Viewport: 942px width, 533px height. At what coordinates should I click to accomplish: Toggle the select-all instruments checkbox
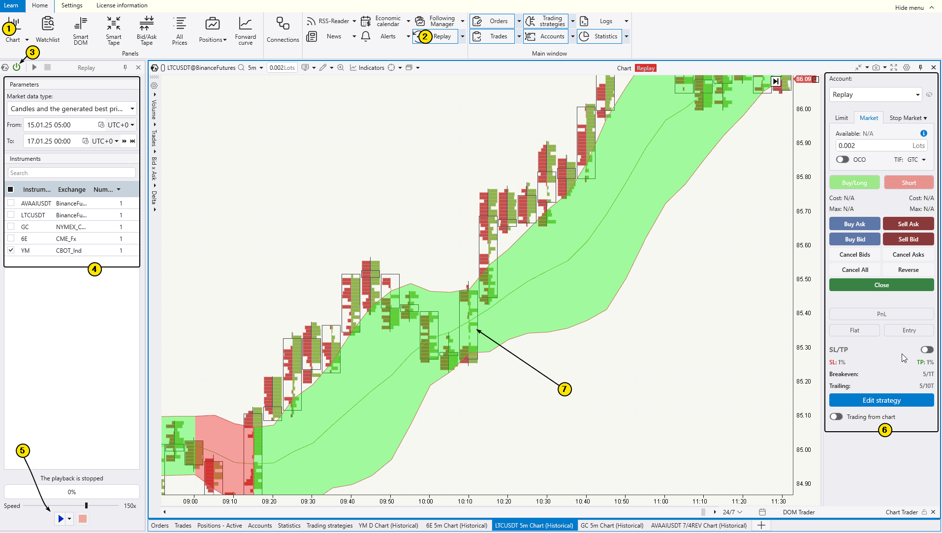click(x=10, y=189)
